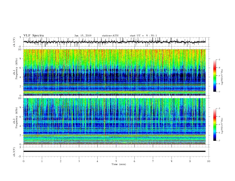
Task: Click the "-3" label on ch.1 color scale
Action: (x=219, y=59)
